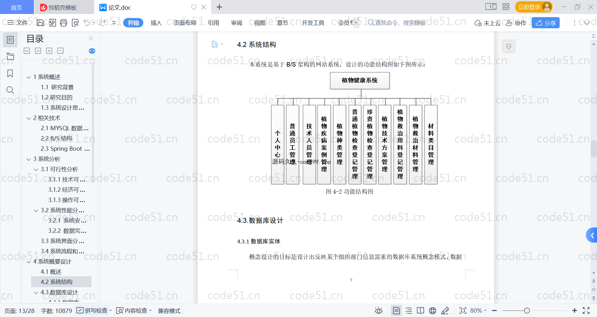Screen dimensions: 597x317
Task: Open the quick access toolbar dropdown arrow
Action: [114, 23]
